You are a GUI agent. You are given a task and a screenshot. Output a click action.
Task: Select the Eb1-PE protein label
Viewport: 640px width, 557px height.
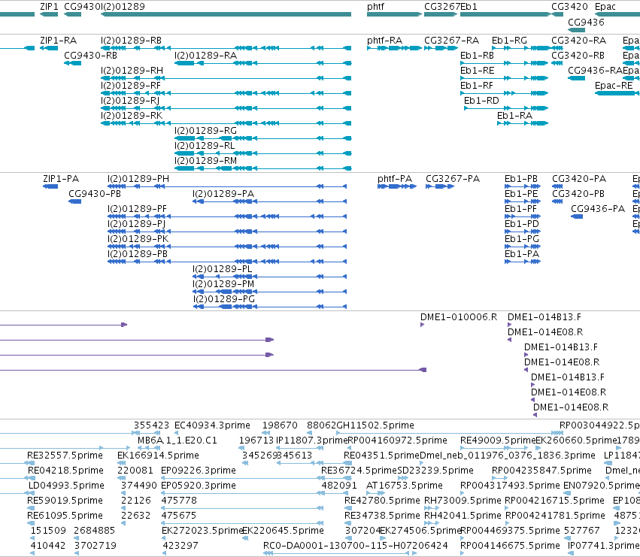click(521, 194)
